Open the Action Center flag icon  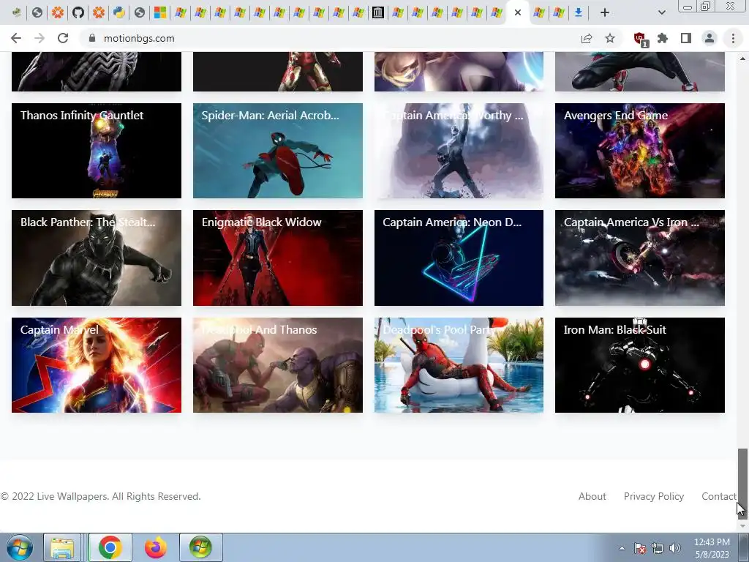tap(639, 548)
